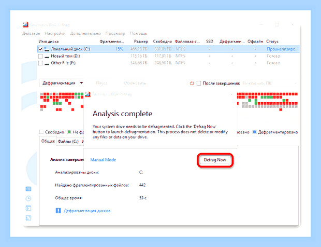The width and height of the screenshot is (321, 247).
Task: Click the Анализированы диски label
Action: tap(77, 172)
